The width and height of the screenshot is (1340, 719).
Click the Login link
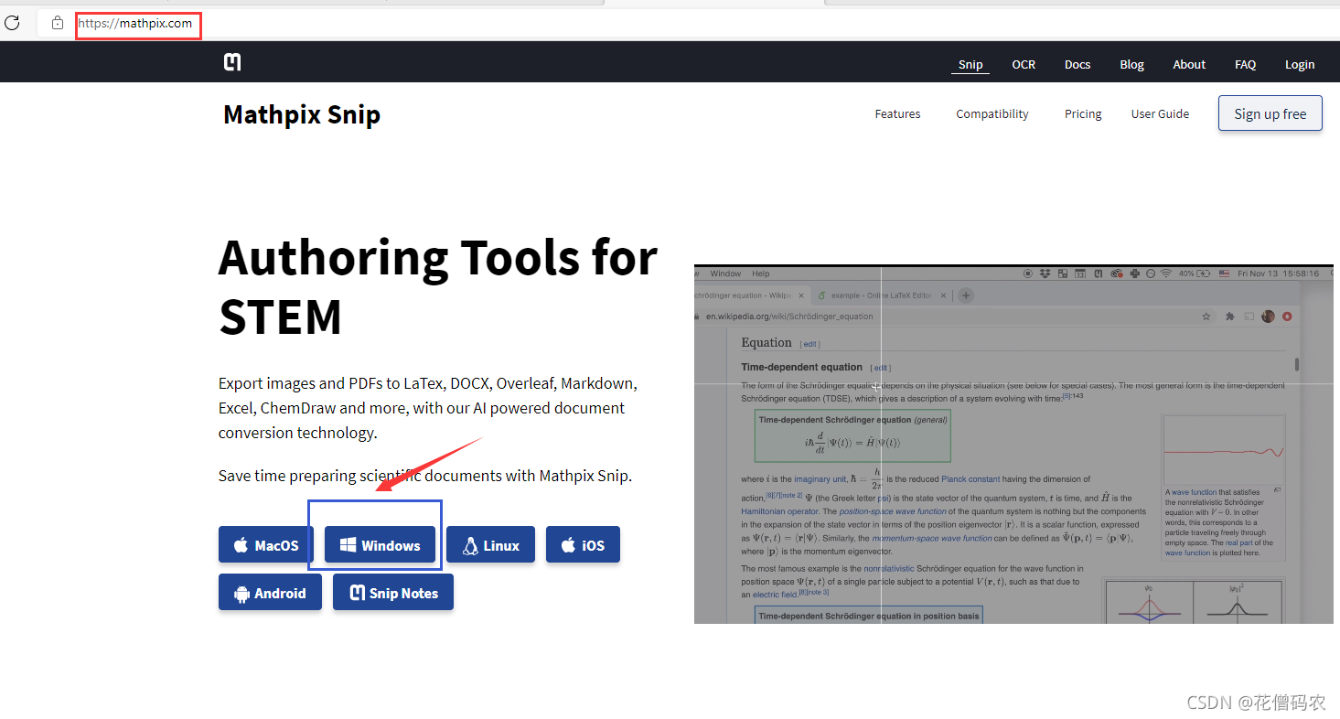(1299, 64)
